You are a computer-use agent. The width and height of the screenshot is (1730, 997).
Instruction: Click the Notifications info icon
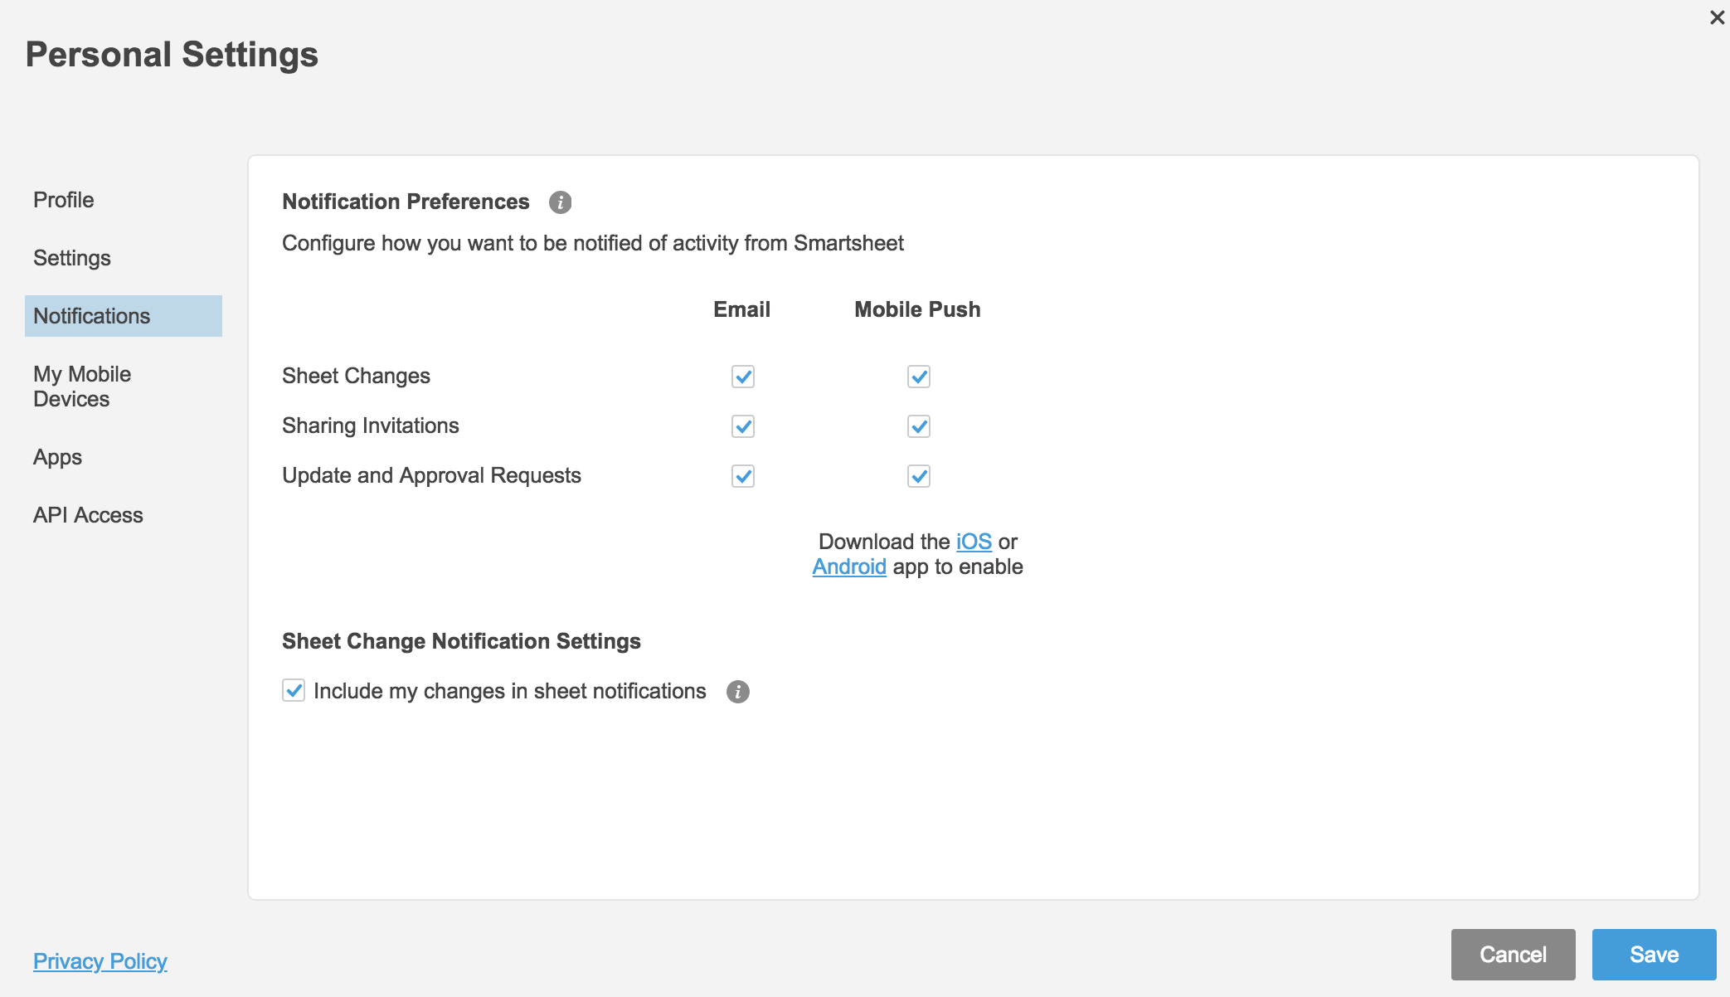click(560, 202)
